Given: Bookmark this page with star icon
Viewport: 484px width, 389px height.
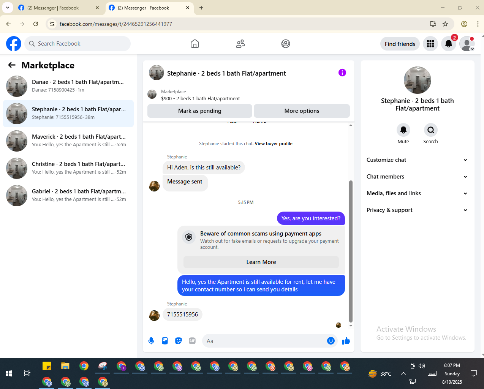Looking at the screenshot, I should (x=445, y=24).
